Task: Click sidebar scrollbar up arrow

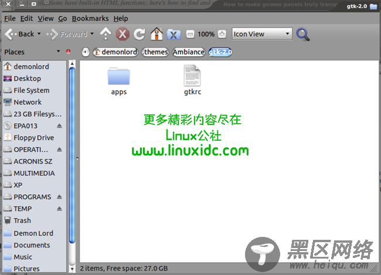Action: pyautogui.click(x=72, y=63)
